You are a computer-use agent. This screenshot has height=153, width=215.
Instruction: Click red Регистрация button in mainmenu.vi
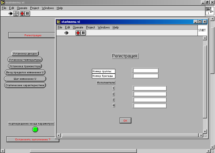click(32, 35)
